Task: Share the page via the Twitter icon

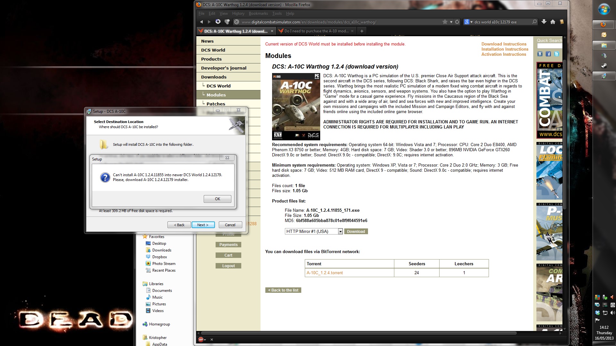Action: 557,54
